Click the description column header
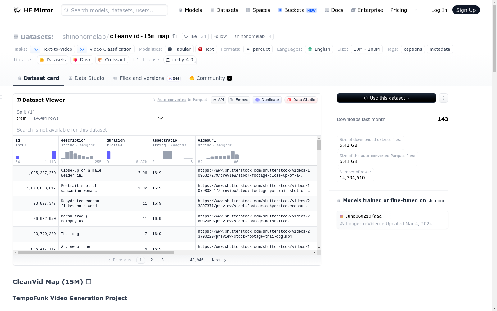 pos(81,151)
